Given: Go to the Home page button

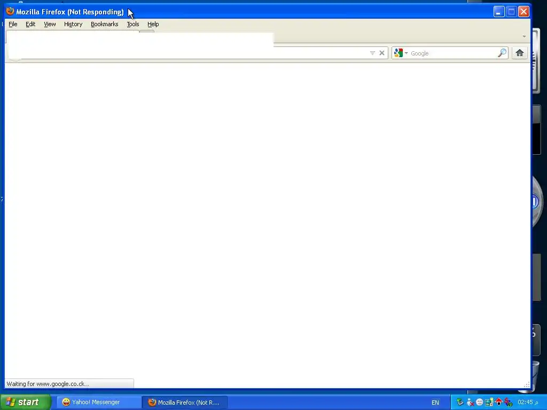Looking at the screenshot, I should (519, 53).
